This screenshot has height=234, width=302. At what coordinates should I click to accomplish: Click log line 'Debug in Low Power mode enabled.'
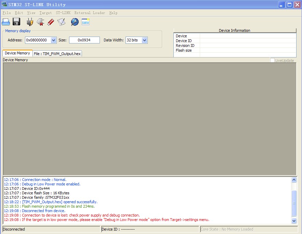click(x=42, y=184)
